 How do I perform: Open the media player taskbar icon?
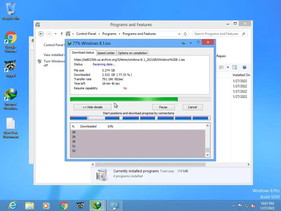tap(46, 206)
